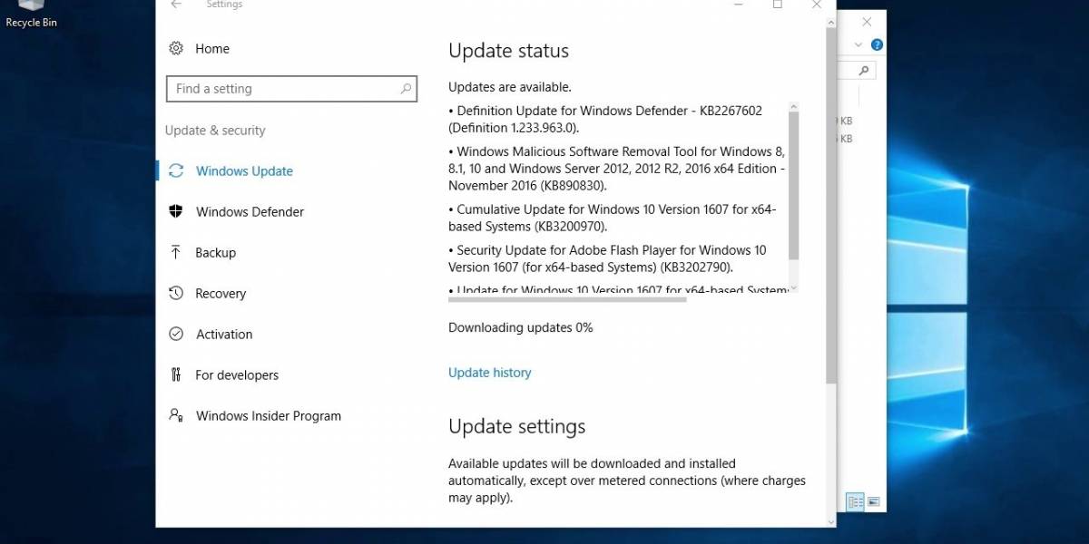
Task: Open the For developers tools icon
Action: coord(176,374)
